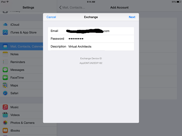This screenshot has height=136, width=182.
Task: Tap the Photos & Camera flower icon
Action: coord(5,123)
